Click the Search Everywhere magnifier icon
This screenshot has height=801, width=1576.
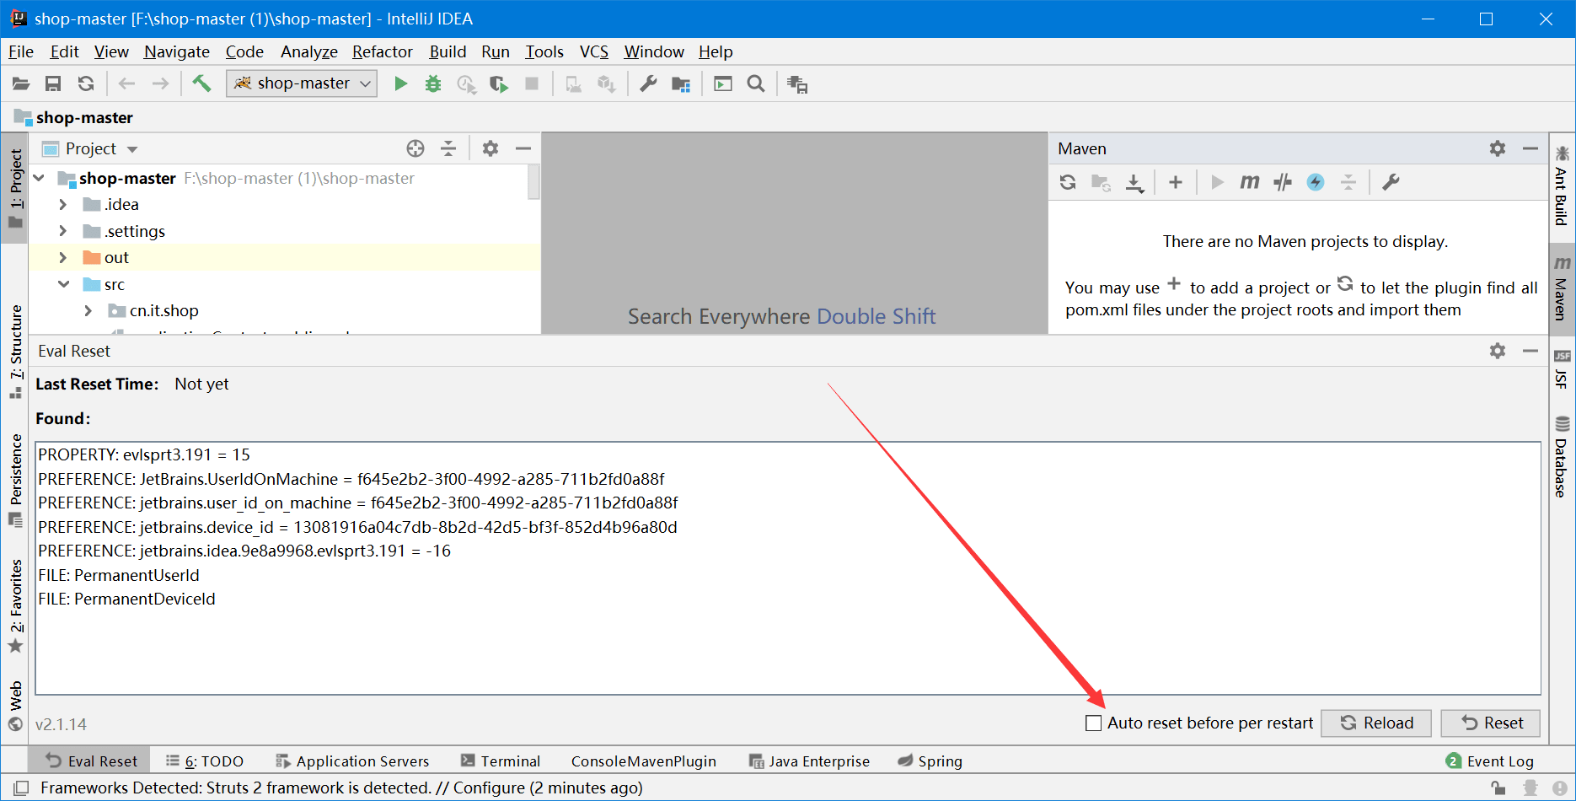tap(756, 83)
